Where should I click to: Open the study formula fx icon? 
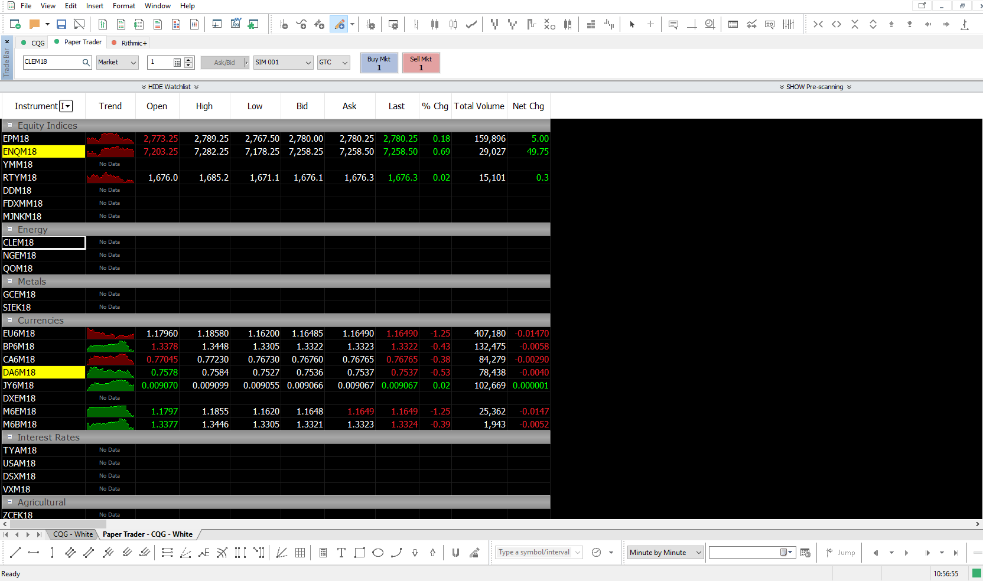[236, 24]
